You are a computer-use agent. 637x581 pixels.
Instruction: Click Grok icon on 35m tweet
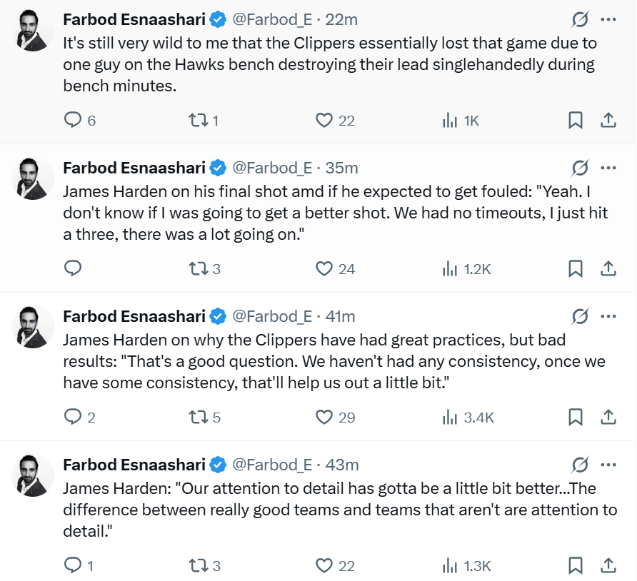pyautogui.click(x=580, y=168)
